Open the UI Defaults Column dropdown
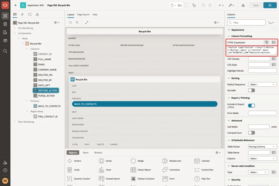The width and height of the screenshot is (279, 186). 262,158
